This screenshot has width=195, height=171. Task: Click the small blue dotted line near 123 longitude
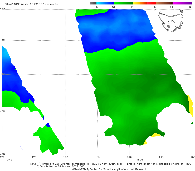tap(21, 147)
